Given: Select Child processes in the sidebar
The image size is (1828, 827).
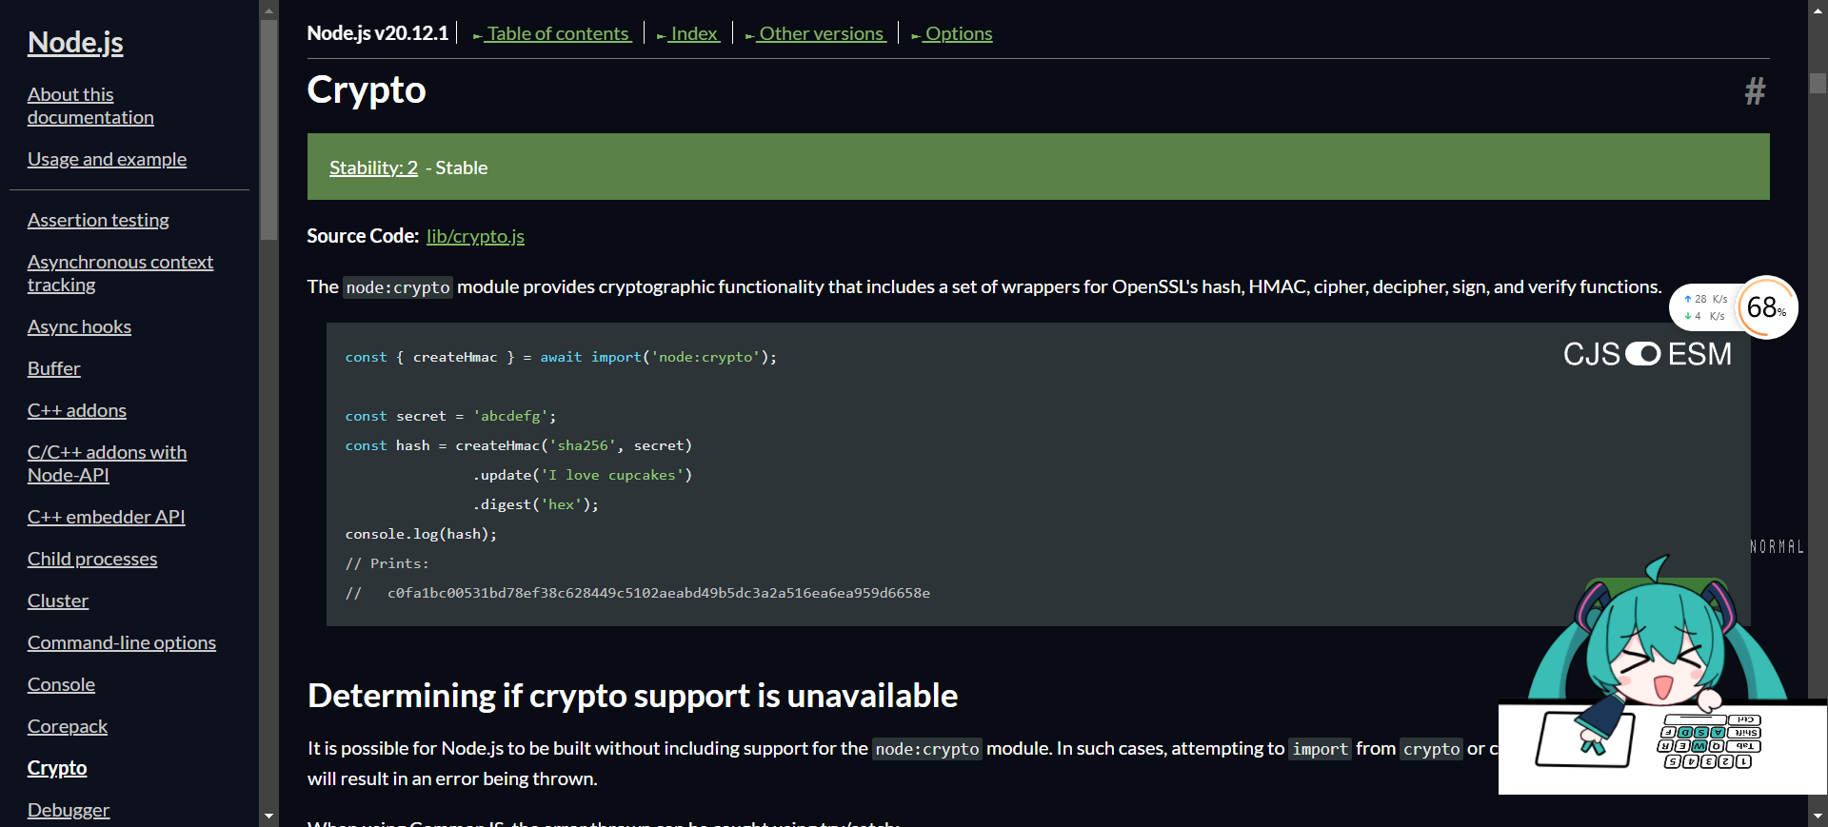Looking at the screenshot, I should [x=92, y=559].
